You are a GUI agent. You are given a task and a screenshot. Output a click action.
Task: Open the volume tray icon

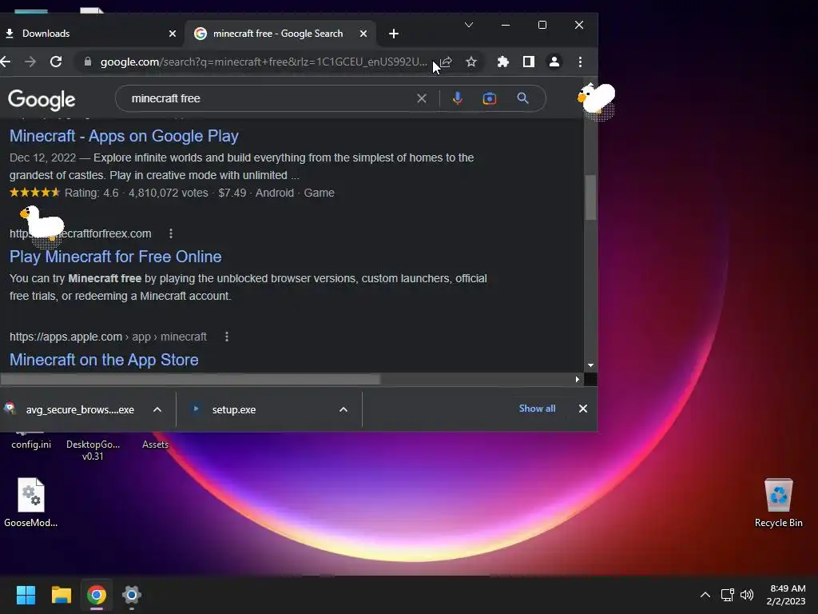[747, 595]
